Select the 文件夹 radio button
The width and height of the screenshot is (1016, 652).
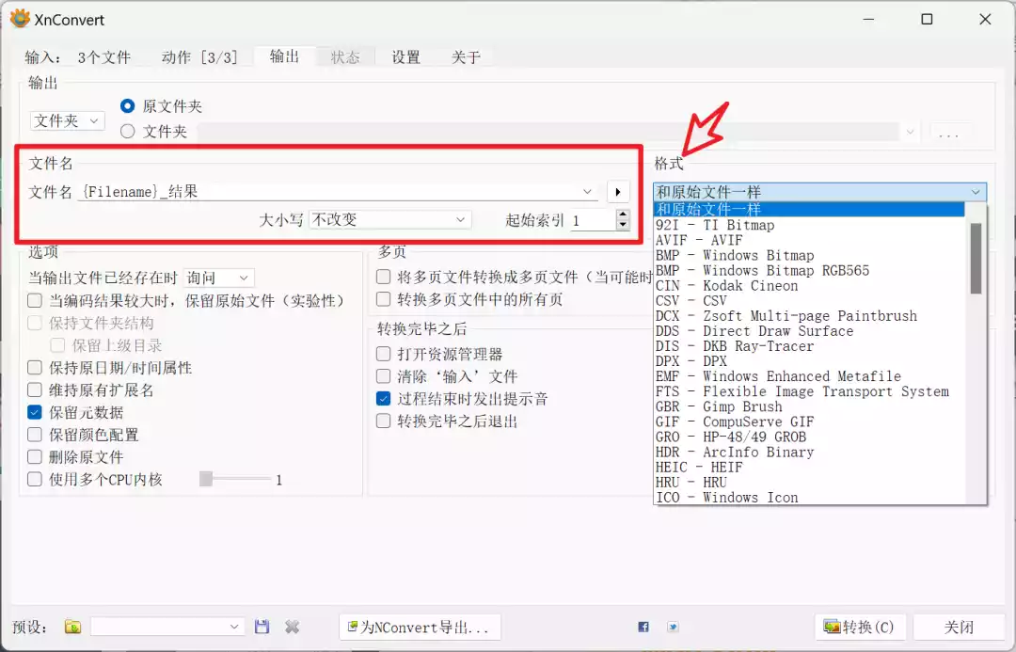(x=128, y=132)
